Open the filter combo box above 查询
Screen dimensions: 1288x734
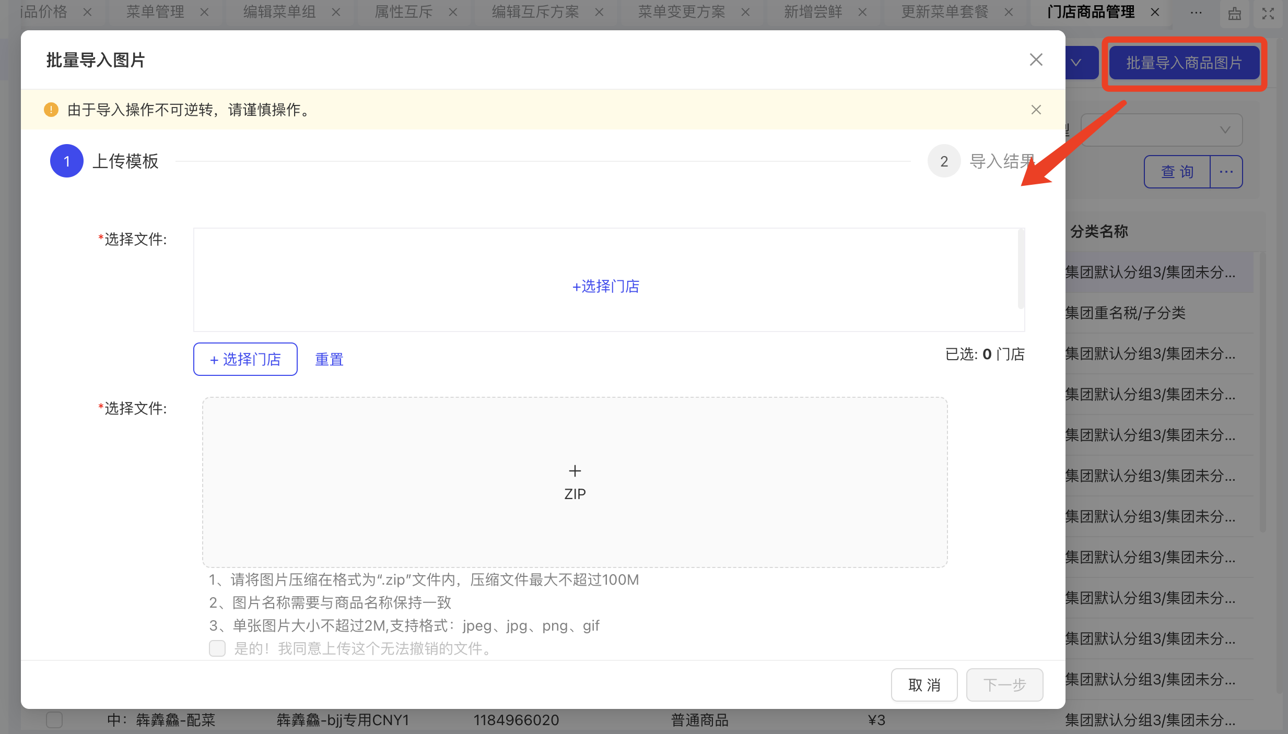click(1162, 129)
